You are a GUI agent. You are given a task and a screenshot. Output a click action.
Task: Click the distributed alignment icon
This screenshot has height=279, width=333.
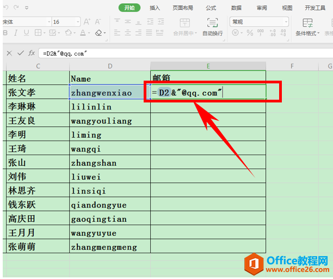point(160,33)
